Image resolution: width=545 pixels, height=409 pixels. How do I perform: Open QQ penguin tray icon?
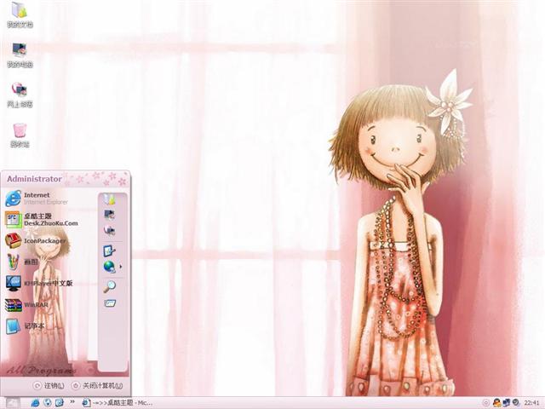[496, 403]
